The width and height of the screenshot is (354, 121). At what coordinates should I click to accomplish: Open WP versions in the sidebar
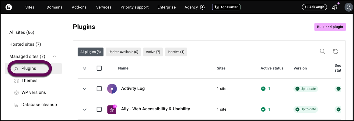coord(34,93)
